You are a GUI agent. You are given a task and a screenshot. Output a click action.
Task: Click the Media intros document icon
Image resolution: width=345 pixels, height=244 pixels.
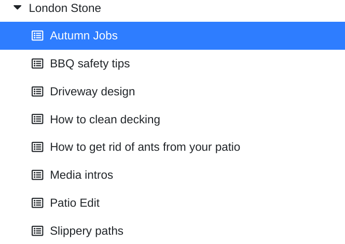[x=37, y=175]
